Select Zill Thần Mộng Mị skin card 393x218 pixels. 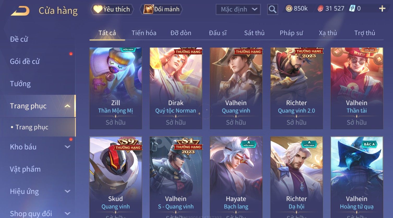tap(116, 88)
